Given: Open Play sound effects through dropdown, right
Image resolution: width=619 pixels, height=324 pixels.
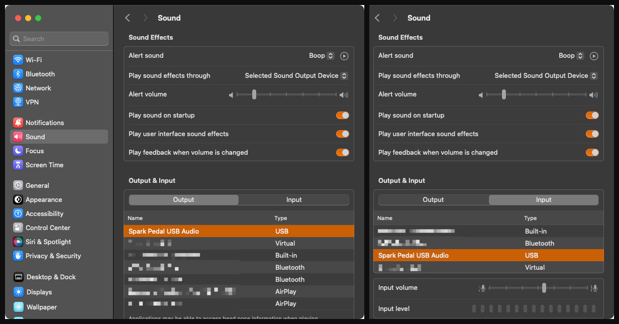Looking at the screenshot, I should pos(546,76).
